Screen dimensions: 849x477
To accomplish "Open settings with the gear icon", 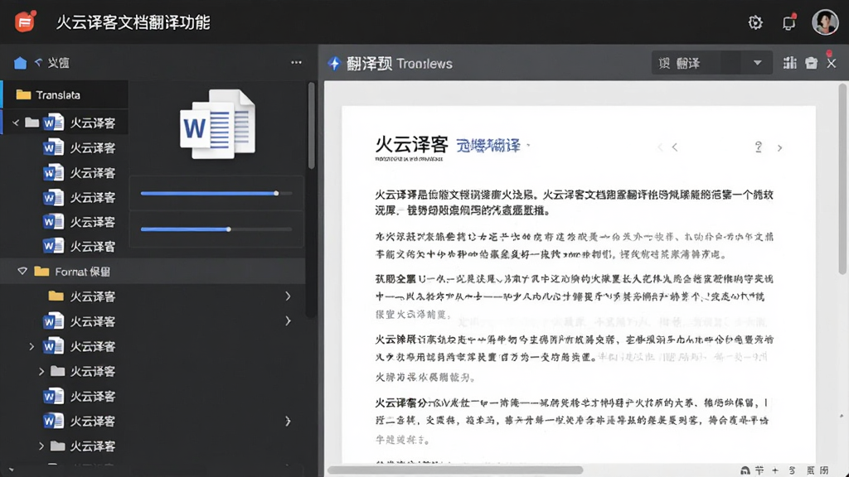I will pyautogui.click(x=755, y=22).
